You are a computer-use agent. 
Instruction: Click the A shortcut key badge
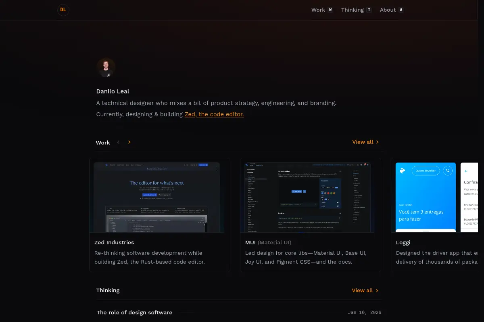tap(401, 10)
